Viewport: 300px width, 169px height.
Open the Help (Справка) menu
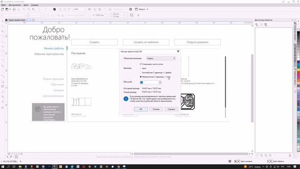pos(35,5)
